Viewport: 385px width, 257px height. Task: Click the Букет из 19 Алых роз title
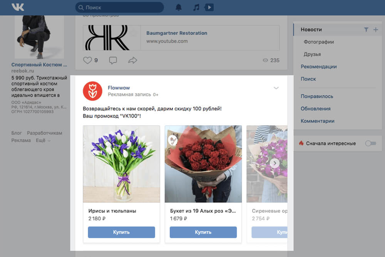tap(203, 211)
